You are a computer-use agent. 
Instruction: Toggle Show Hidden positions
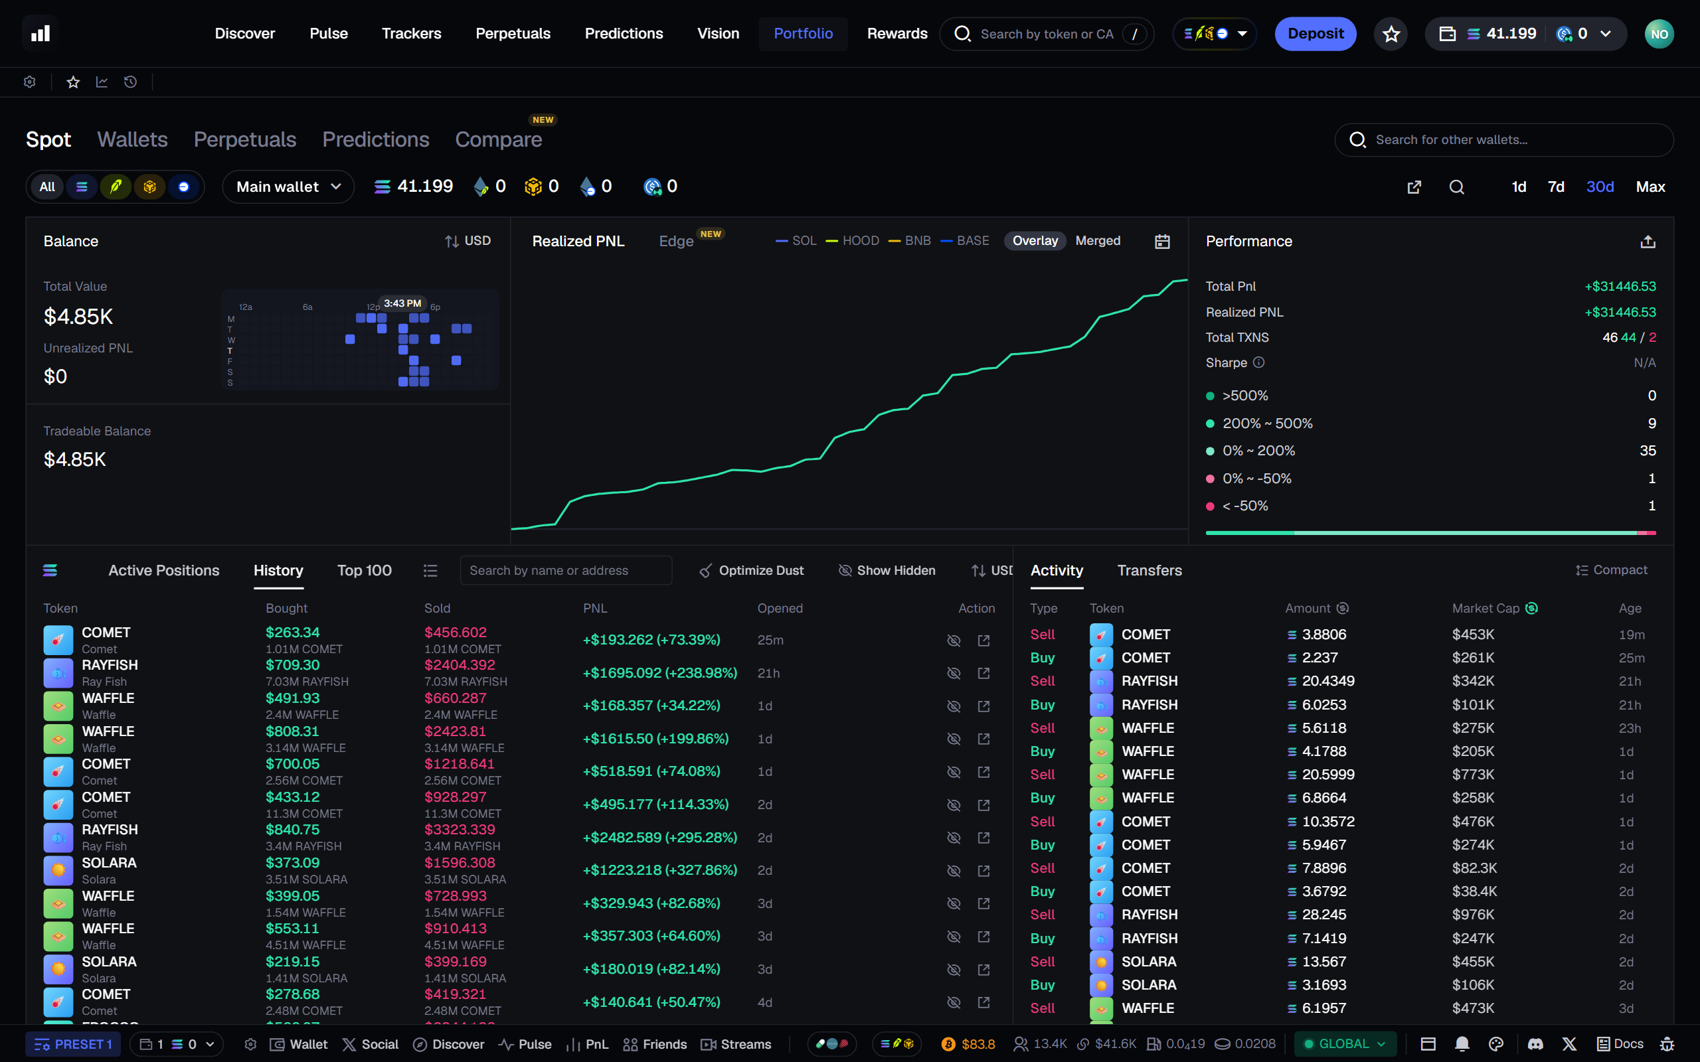(887, 570)
